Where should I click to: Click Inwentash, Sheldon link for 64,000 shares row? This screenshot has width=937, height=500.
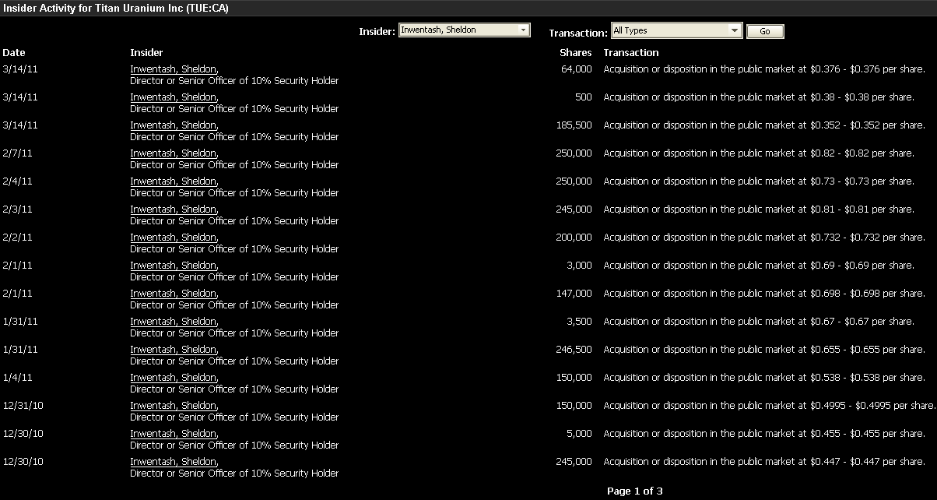tap(173, 69)
